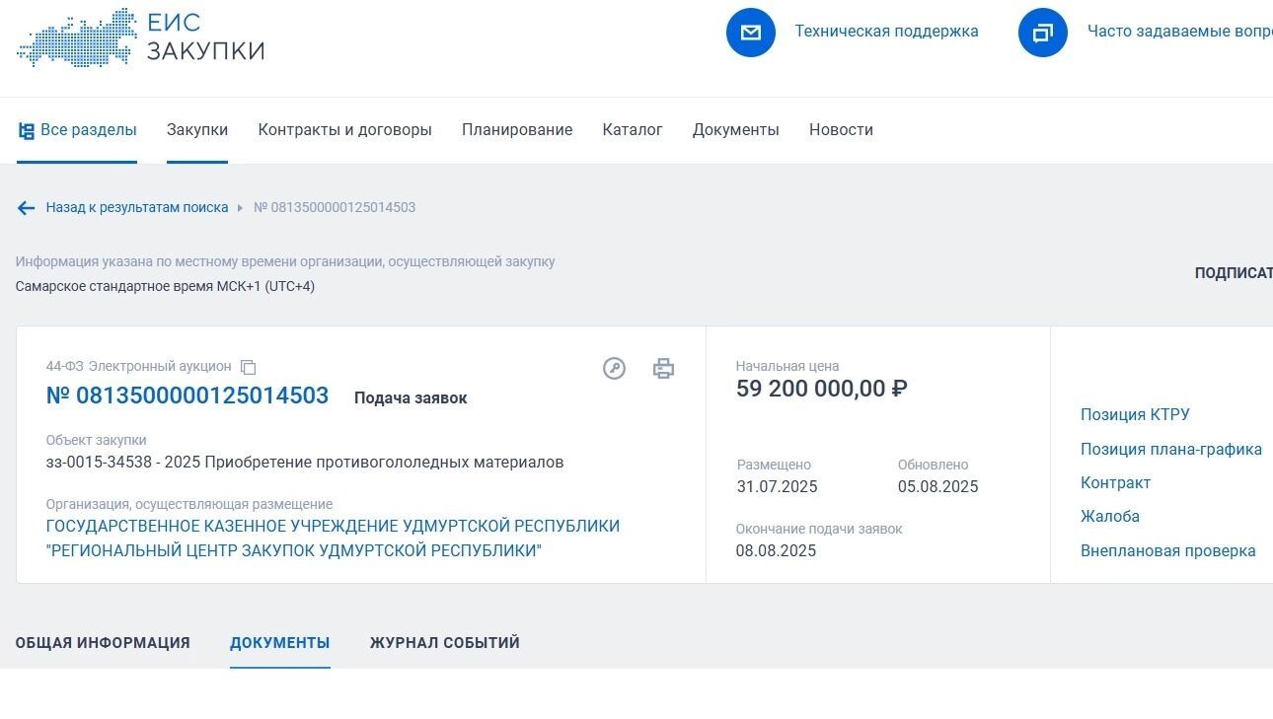Open the organization name link
This screenshot has width=1273, height=719.
[333, 539]
